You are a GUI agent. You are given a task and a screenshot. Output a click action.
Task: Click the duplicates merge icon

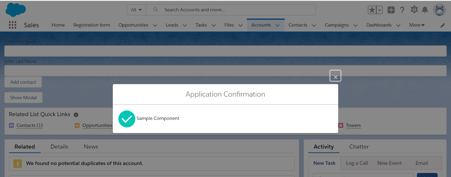click(17, 163)
